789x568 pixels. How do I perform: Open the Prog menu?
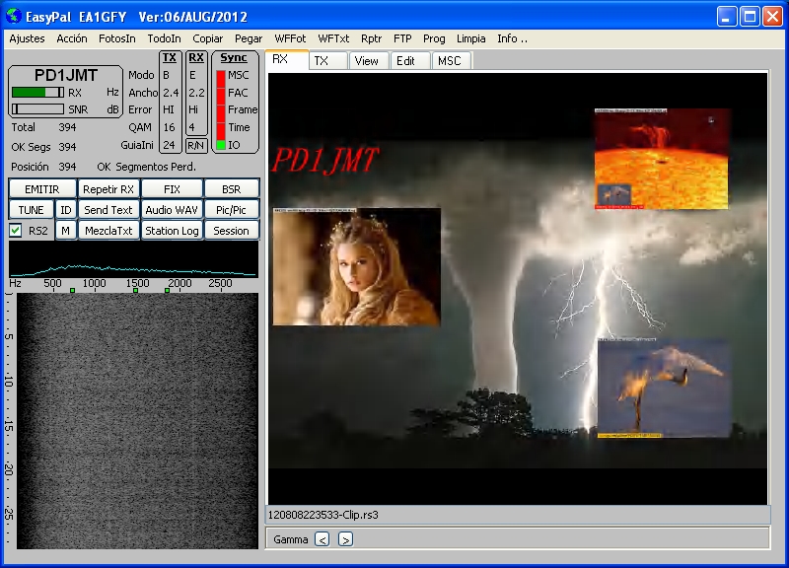[x=434, y=38]
